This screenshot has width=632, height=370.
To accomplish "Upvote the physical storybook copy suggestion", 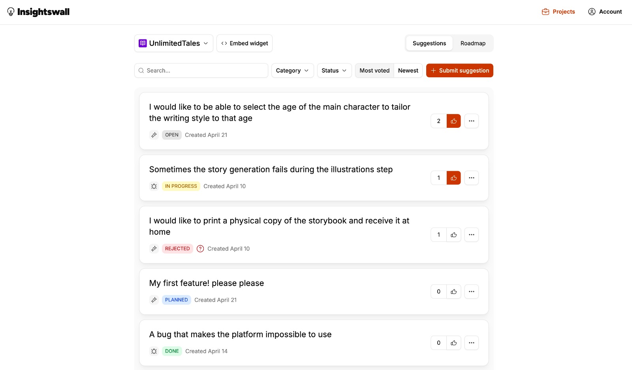I will (x=453, y=235).
